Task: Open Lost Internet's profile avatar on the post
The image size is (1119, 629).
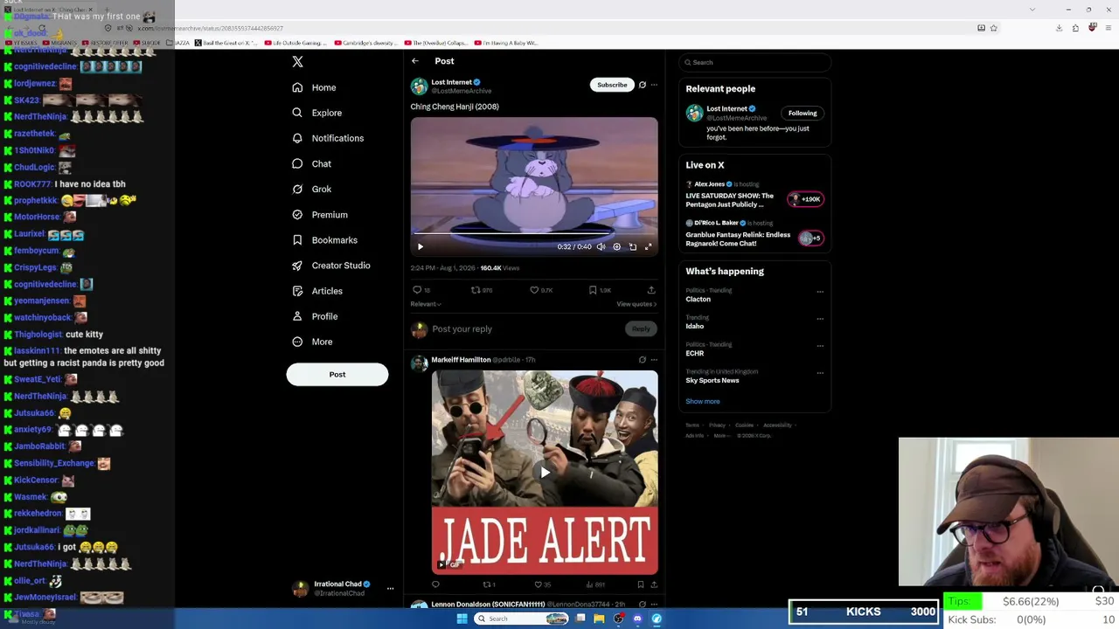Action: coord(420,86)
